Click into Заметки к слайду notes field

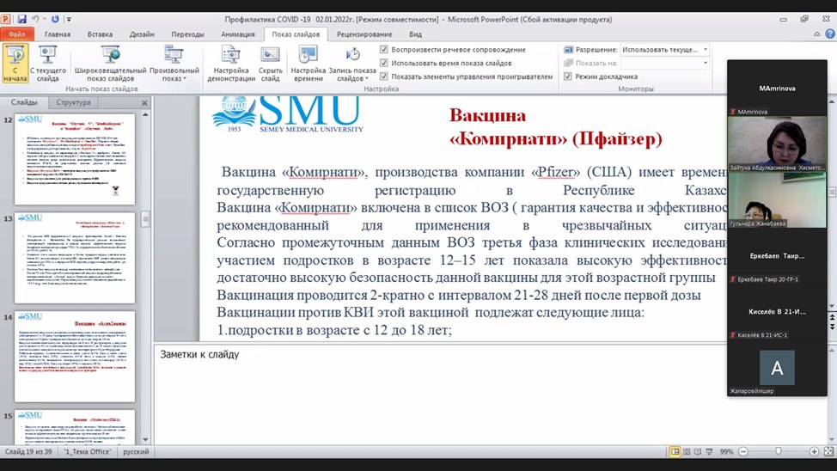click(x=440, y=395)
